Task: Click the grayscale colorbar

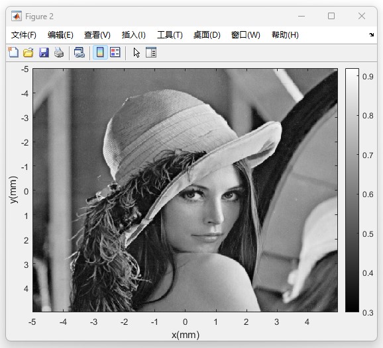Action: click(x=352, y=191)
